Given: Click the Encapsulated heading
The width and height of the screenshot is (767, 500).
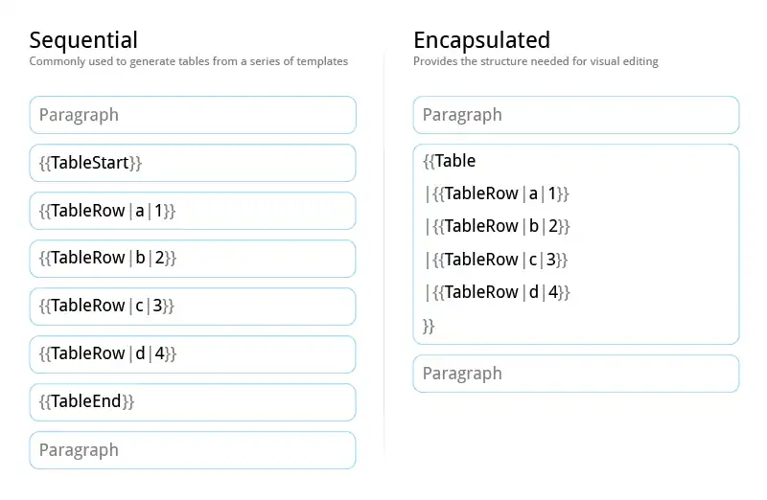Looking at the screenshot, I should click(x=481, y=40).
